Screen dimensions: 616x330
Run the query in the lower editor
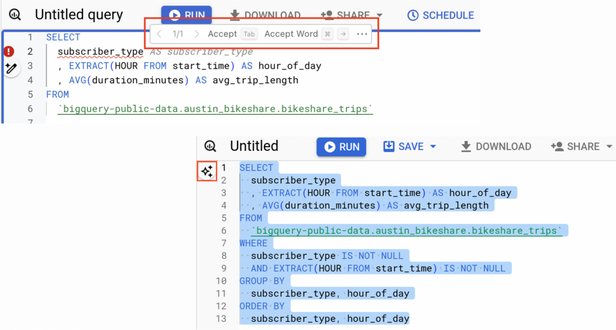[x=341, y=146]
